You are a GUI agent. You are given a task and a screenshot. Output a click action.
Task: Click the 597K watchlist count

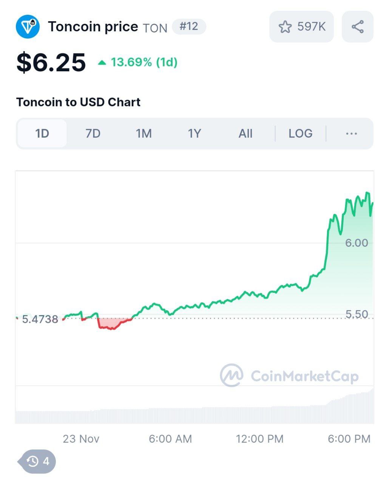click(x=312, y=27)
